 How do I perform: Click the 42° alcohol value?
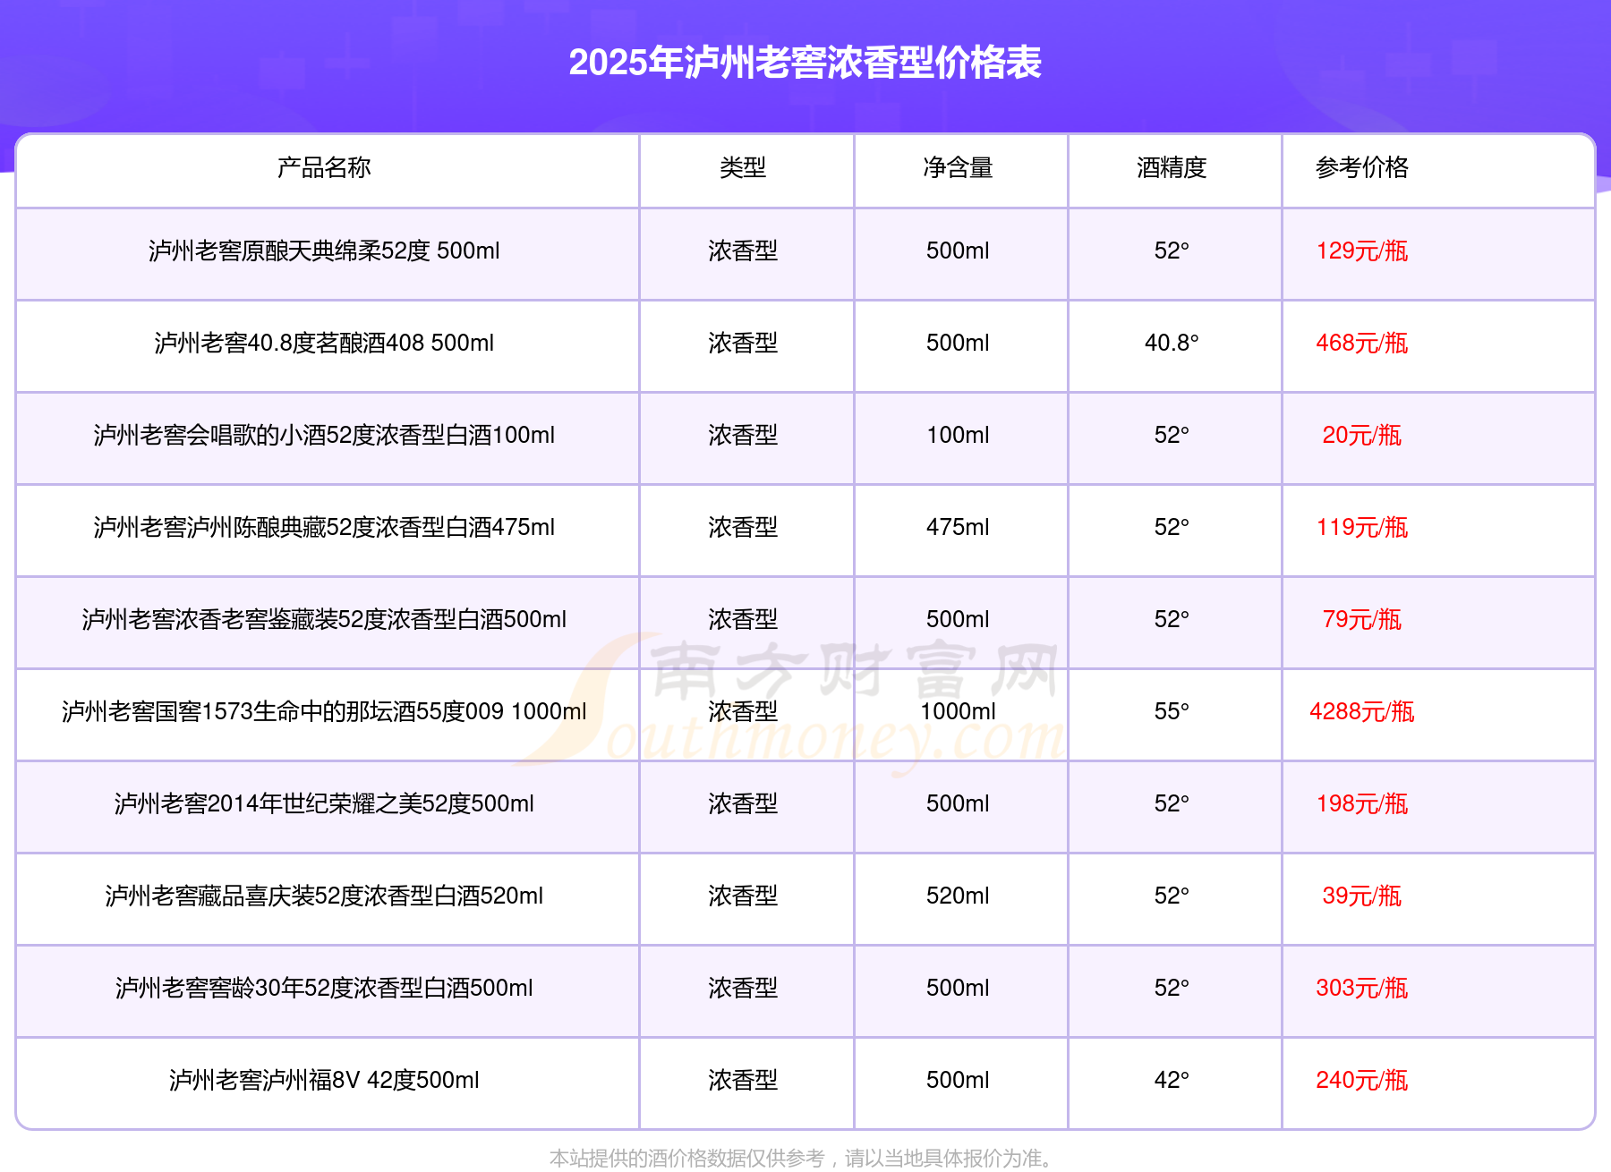[1172, 1080]
